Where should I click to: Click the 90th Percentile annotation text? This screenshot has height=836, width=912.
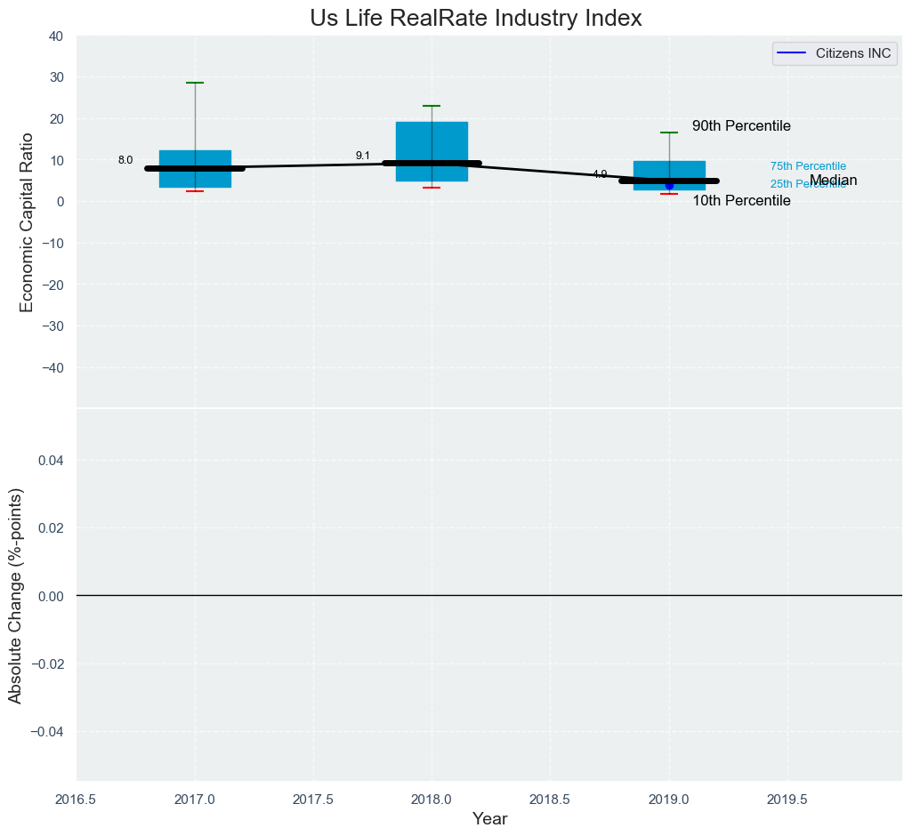pyautogui.click(x=741, y=126)
